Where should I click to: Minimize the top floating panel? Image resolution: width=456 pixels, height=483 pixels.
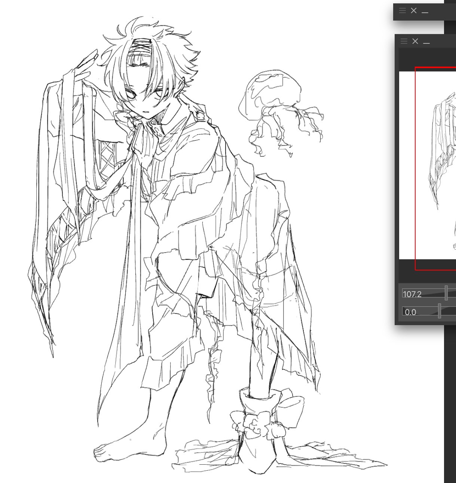pos(425,12)
